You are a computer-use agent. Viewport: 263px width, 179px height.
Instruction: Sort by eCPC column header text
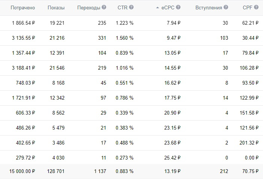168,7
